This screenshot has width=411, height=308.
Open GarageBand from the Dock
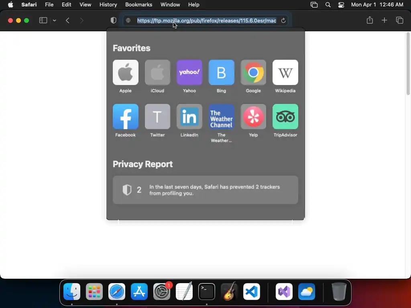229,292
